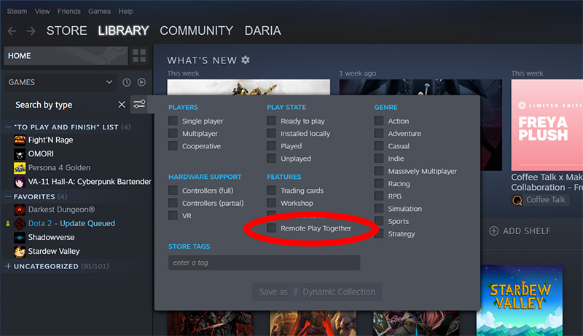Go to the COMMUNITY tab
The width and height of the screenshot is (583, 336).
tap(196, 31)
